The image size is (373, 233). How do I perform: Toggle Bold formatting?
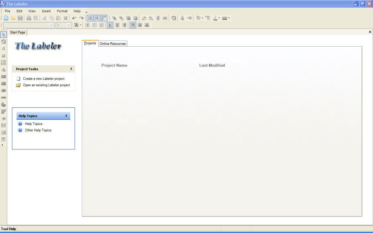click(87, 25)
